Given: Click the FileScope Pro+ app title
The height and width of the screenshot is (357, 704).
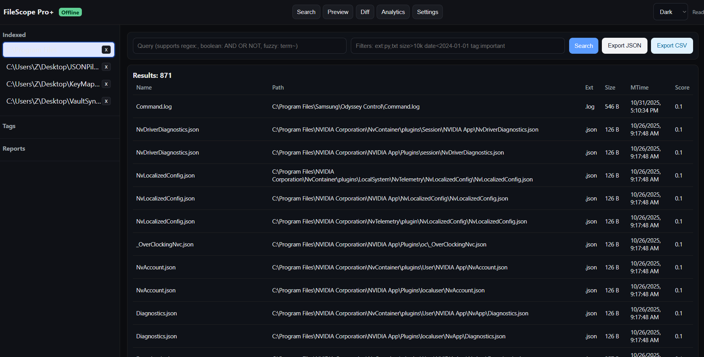Looking at the screenshot, I should (28, 12).
